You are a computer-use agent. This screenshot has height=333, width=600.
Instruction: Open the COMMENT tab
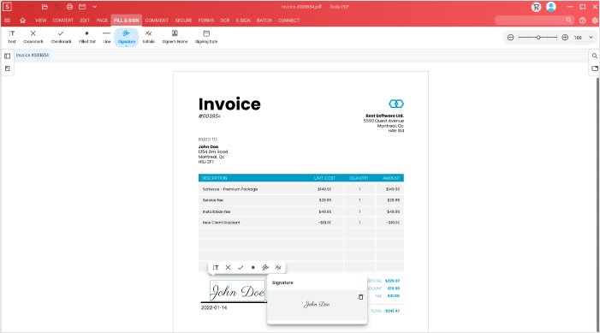click(157, 21)
